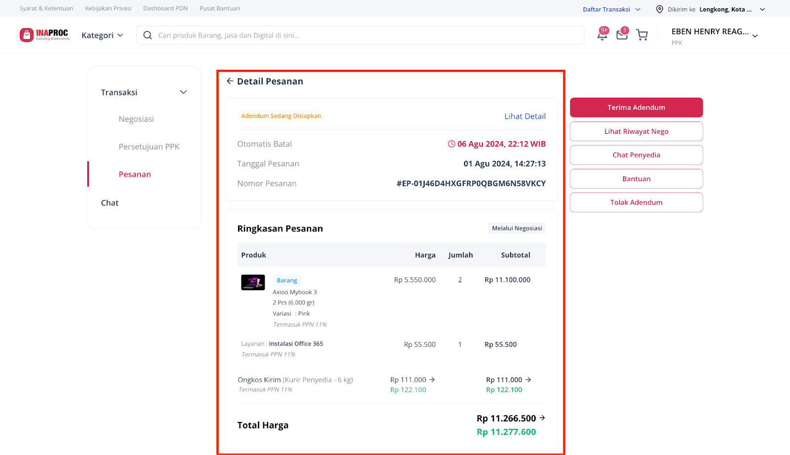
Task: Click the location pin icon
Action: [x=659, y=9]
